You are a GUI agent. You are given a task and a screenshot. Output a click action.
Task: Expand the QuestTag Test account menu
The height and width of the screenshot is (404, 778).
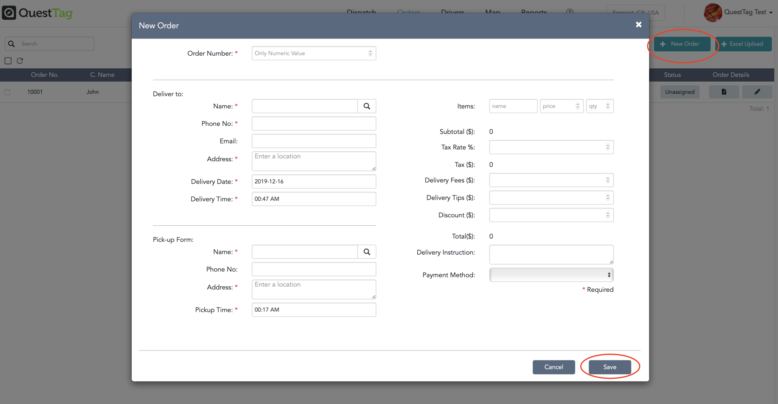(771, 13)
